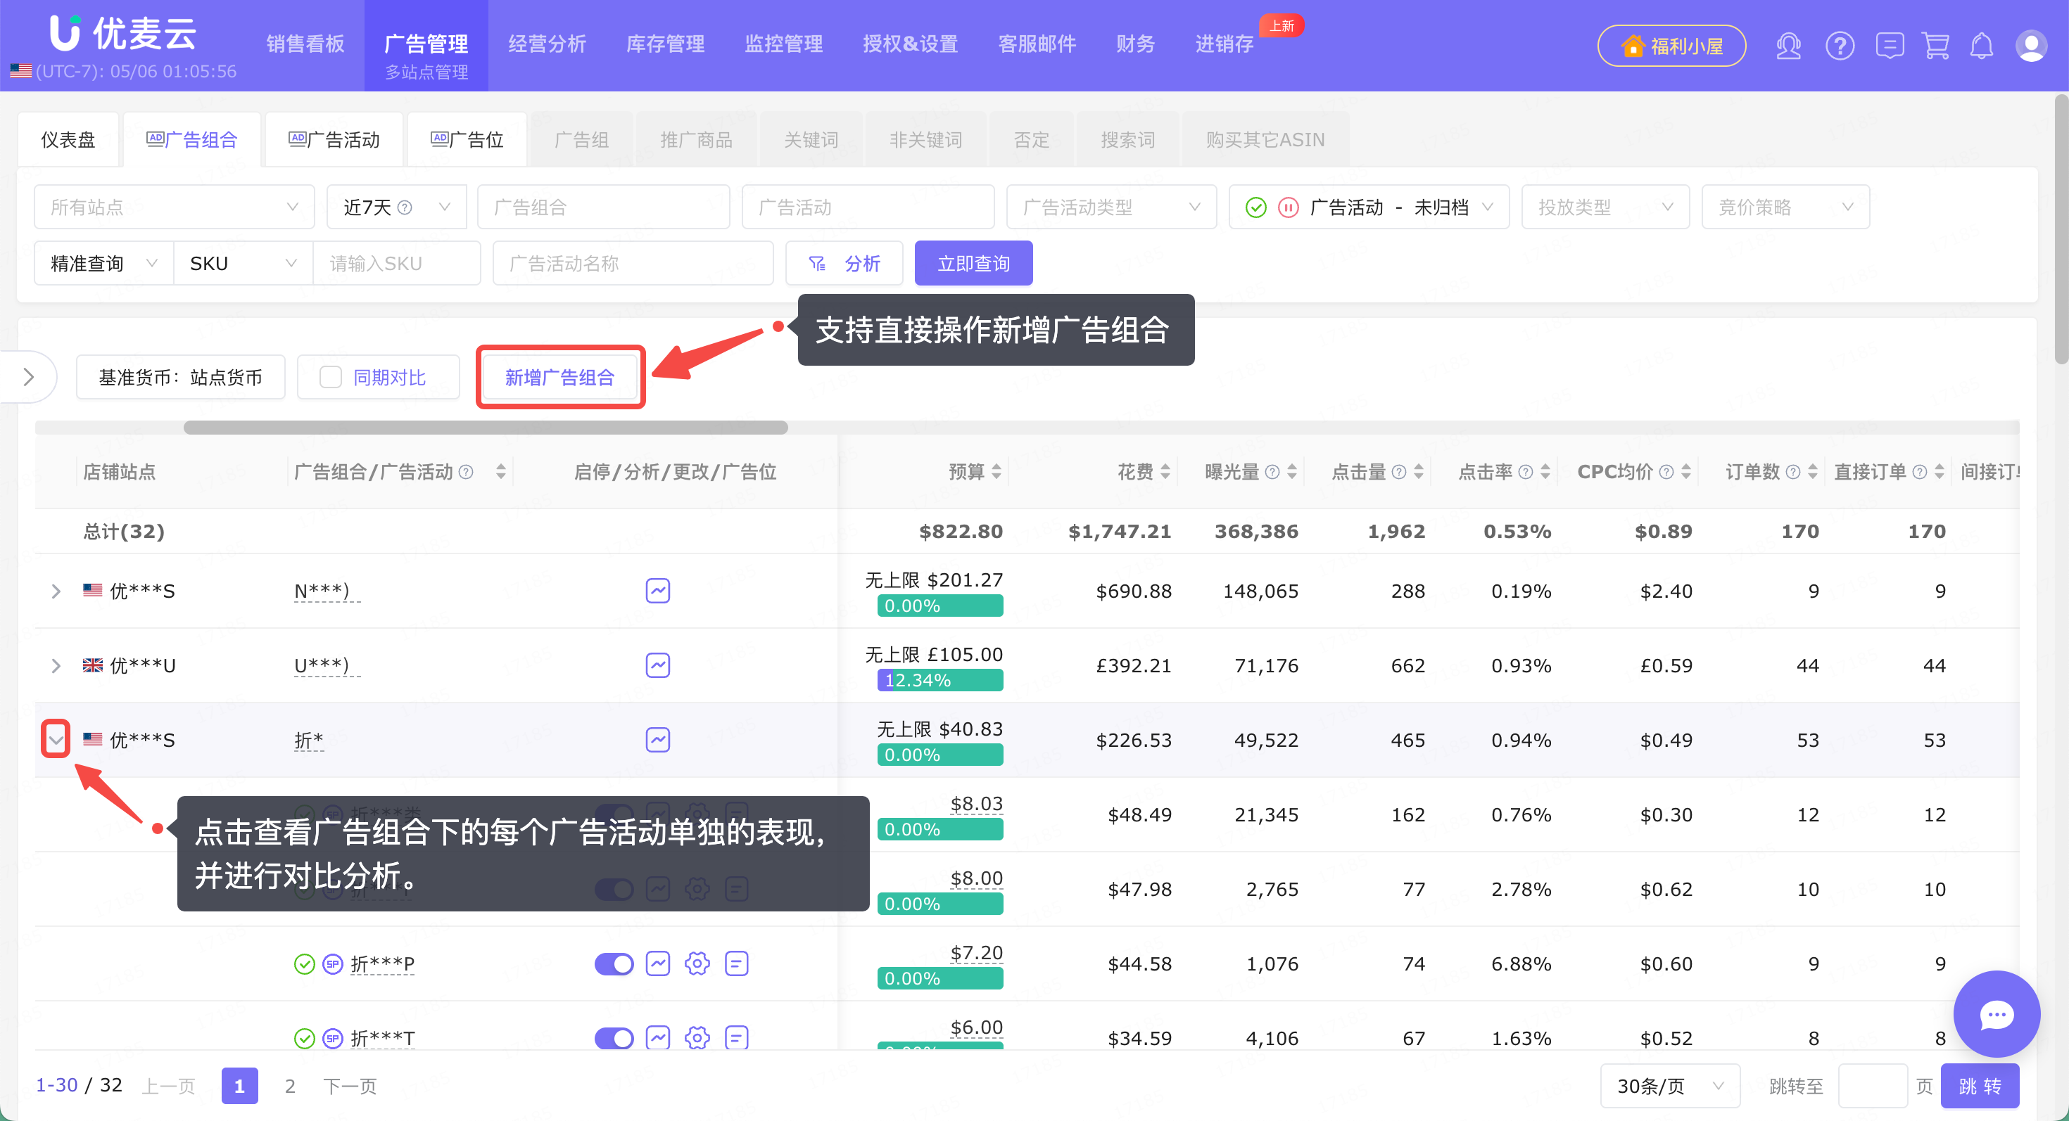Click the 分析 filter button
This screenshot has width=2069, height=1121.
coord(843,263)
